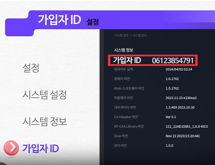Select the subscriber number 06123854791
This screenshot has width=215, height=165.
click(172, 61)
